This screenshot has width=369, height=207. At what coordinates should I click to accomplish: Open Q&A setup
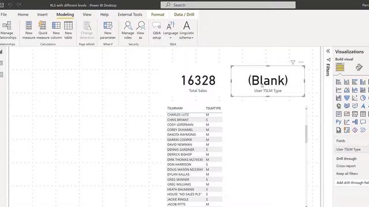point(156,30)
